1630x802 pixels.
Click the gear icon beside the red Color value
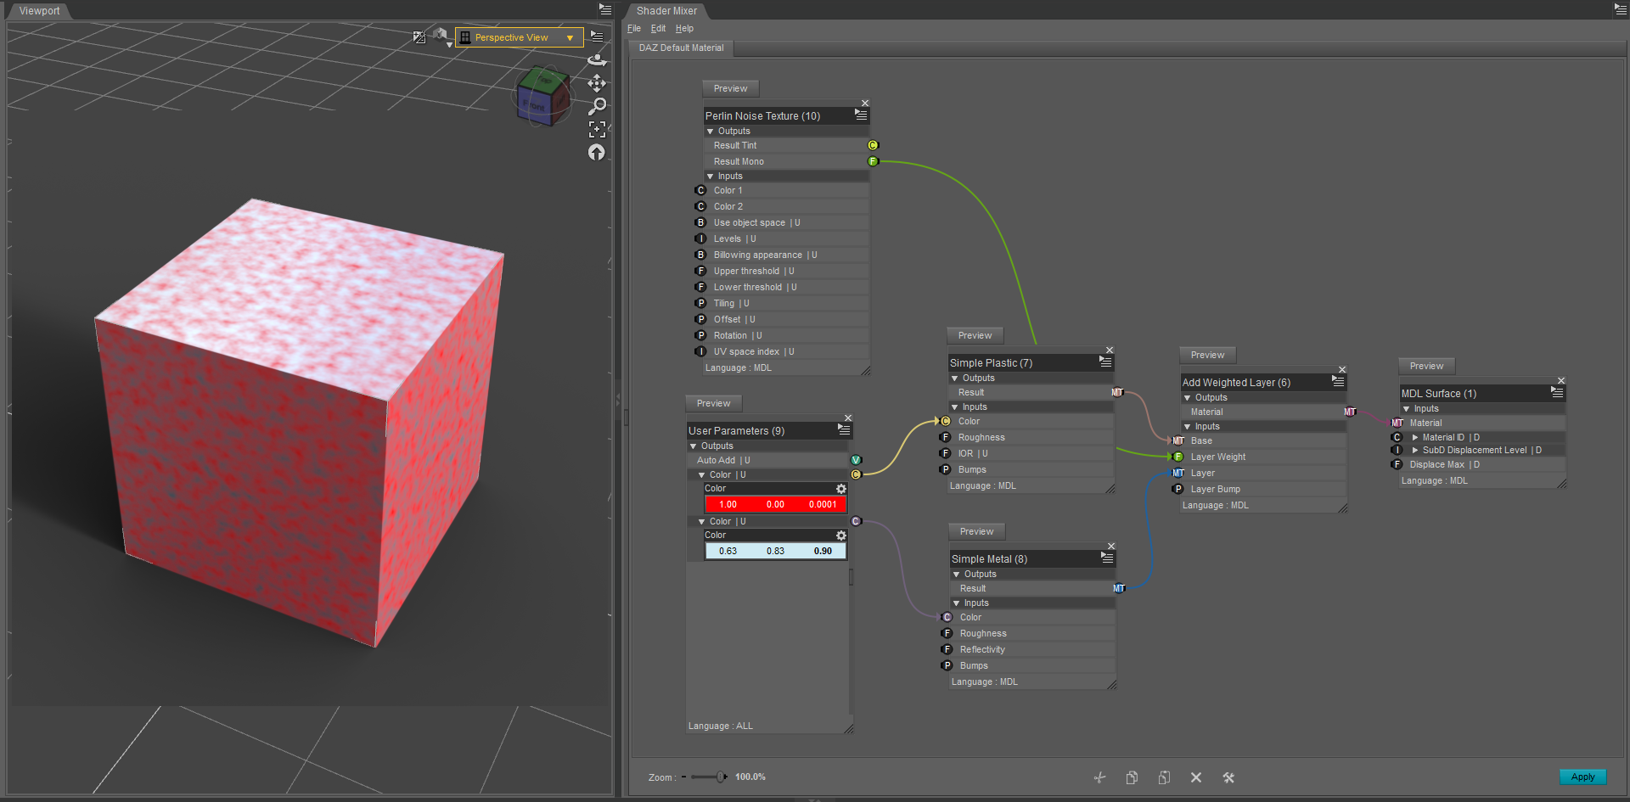pos(840,489)
